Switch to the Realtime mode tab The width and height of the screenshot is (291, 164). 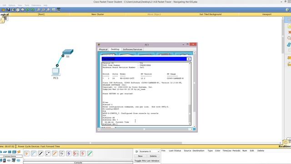coord(285,147)
